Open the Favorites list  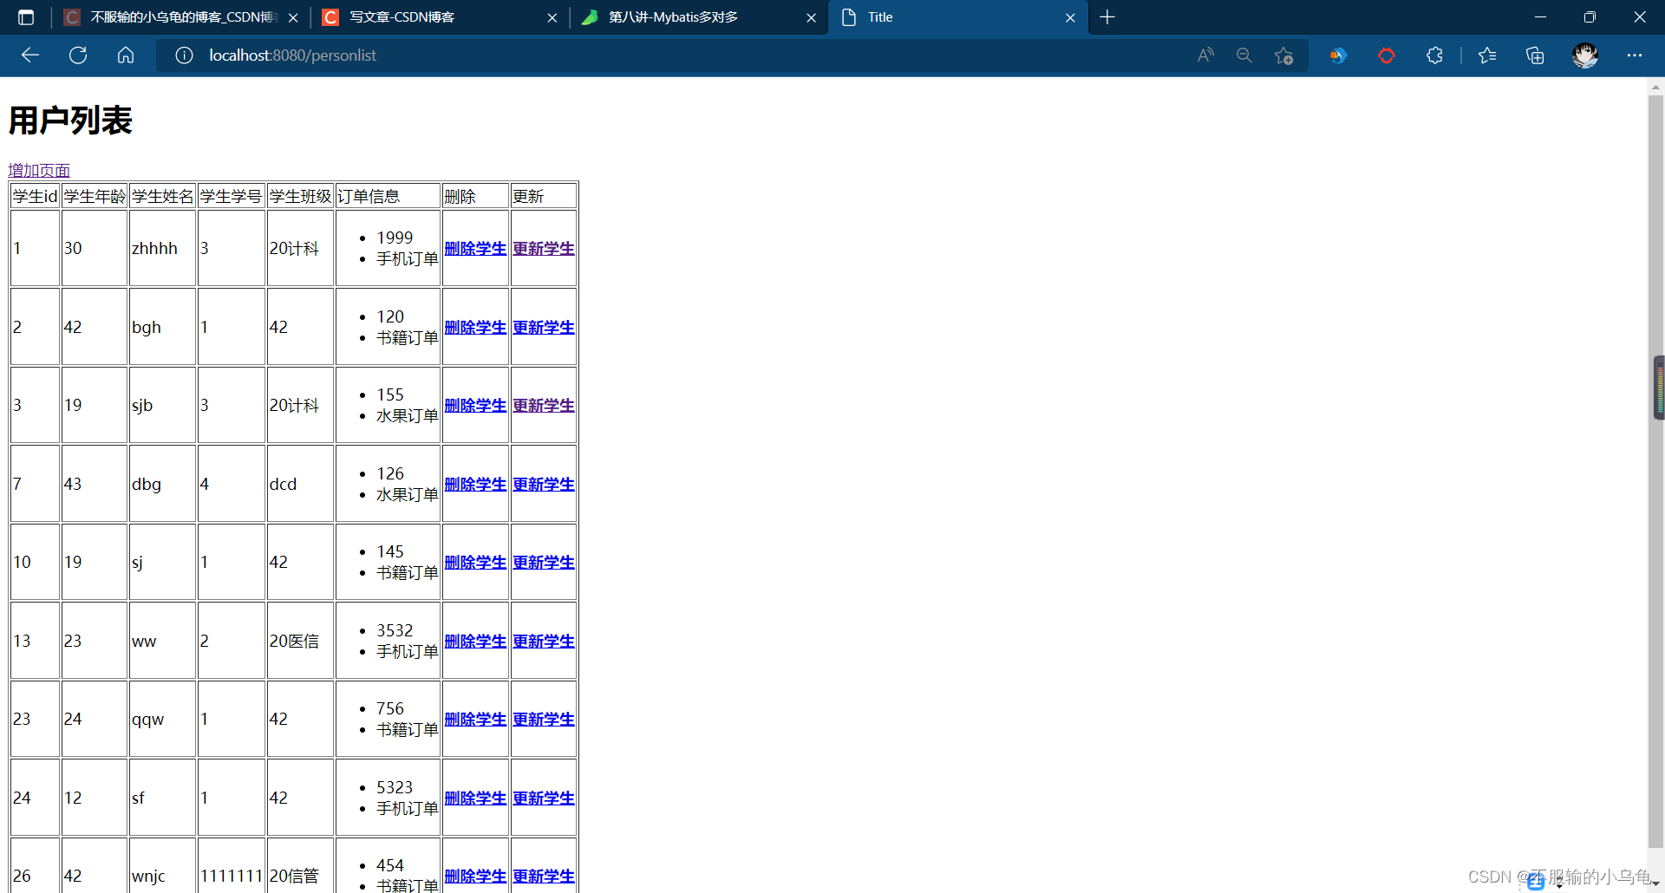point(1487,55)
